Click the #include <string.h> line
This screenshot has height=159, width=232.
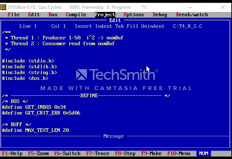[x=30, y=72]
